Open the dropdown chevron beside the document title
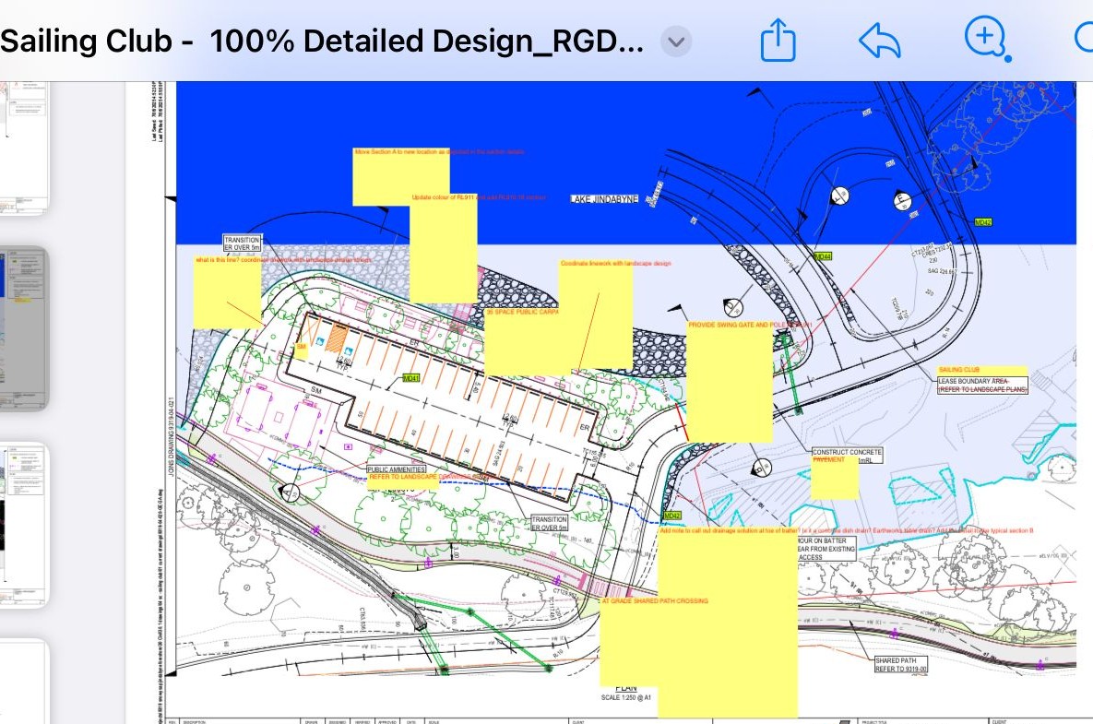The height and width of the screenshot is (724, 1093). [677, 42]
